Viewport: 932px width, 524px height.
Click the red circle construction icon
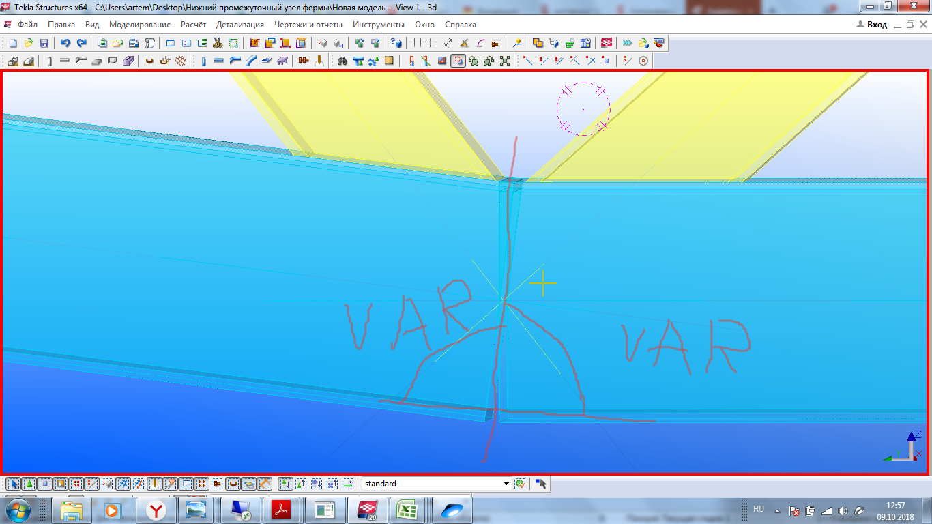tap(643, 61)
